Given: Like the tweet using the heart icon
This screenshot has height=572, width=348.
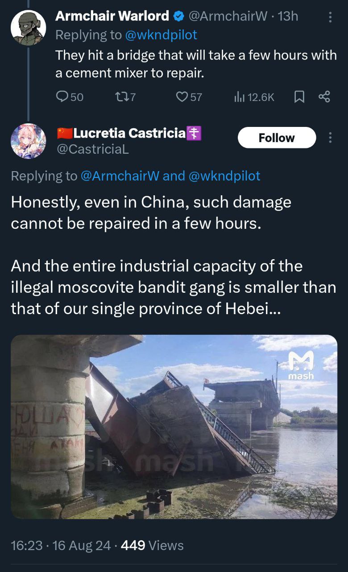Looking at the screenshot, I should [182, 97].
